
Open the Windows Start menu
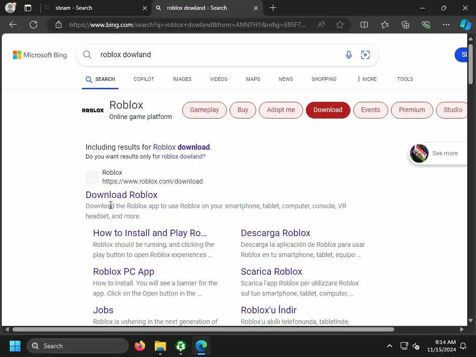[x=15, y=346]
